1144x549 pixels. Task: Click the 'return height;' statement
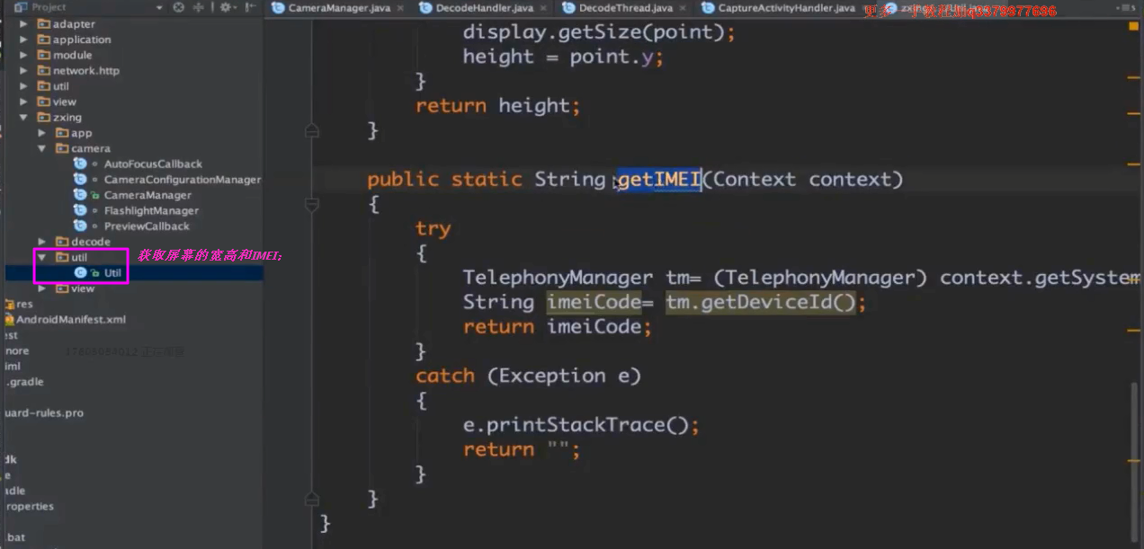(x=498, y=106)
